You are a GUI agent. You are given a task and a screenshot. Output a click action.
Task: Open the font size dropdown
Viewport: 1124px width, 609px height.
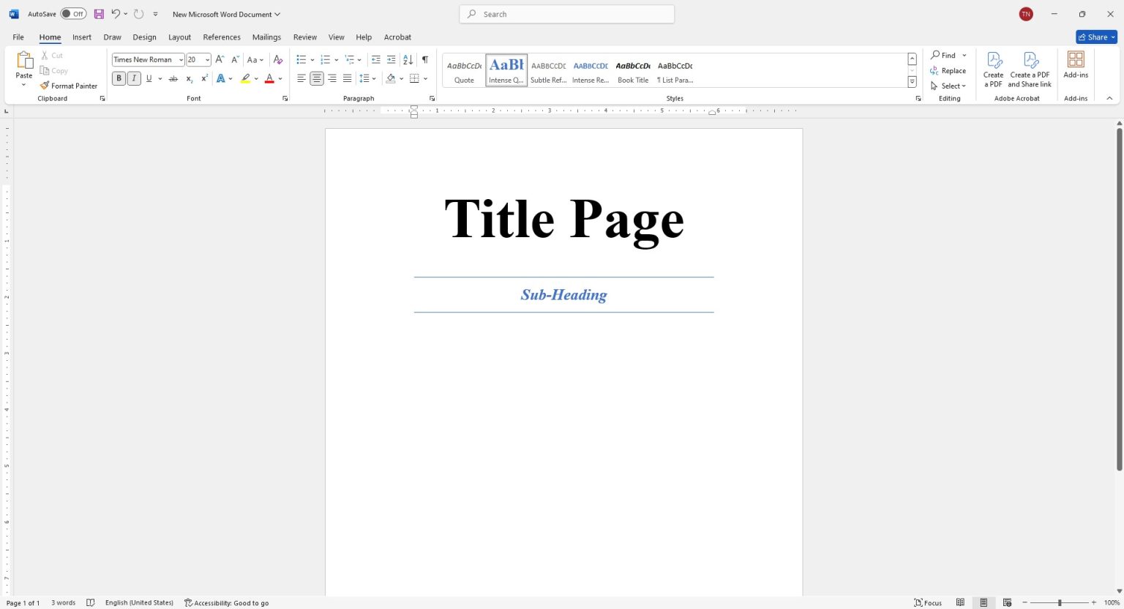point(207,60)
